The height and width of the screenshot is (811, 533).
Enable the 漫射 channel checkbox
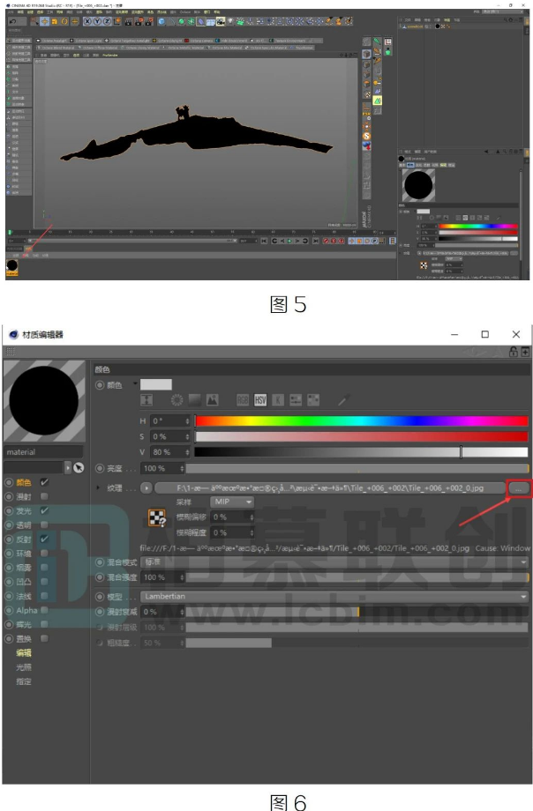pyautogui.click(x=44, y=496)
